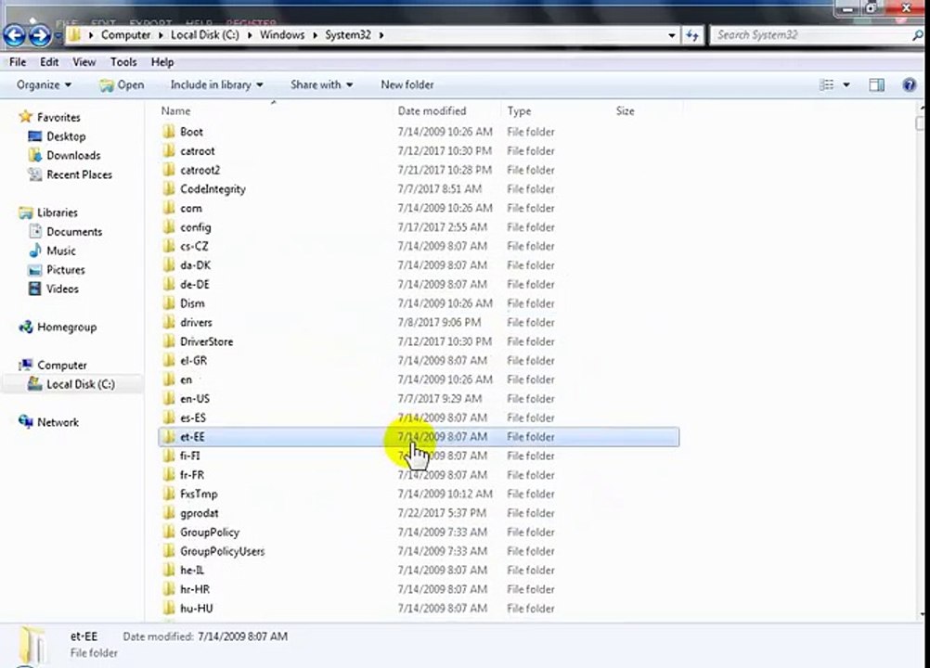Select the hu-HU folder icon
930x668 pixels.
(169, 608)
